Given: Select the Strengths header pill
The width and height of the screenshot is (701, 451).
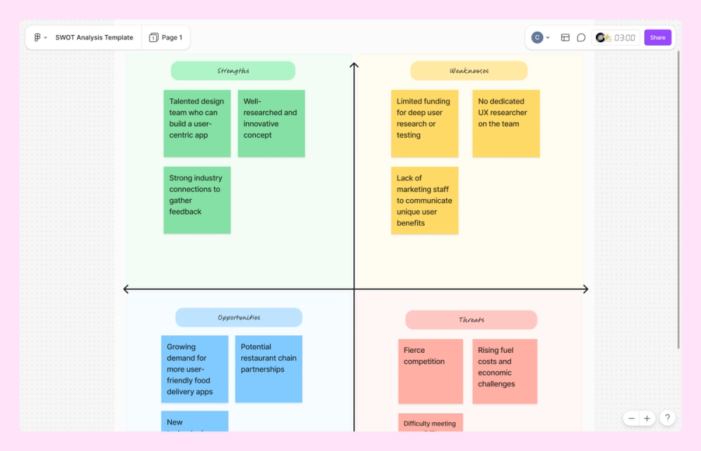Looking at the screenshot, I should [x=232, y=71].
